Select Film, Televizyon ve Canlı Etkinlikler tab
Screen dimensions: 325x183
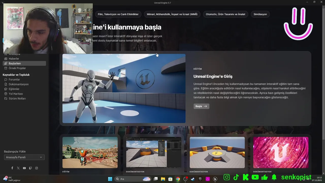click(118, 14)
